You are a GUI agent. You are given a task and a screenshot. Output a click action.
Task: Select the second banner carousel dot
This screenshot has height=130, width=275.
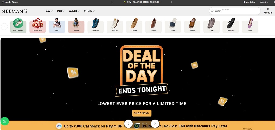143,124
